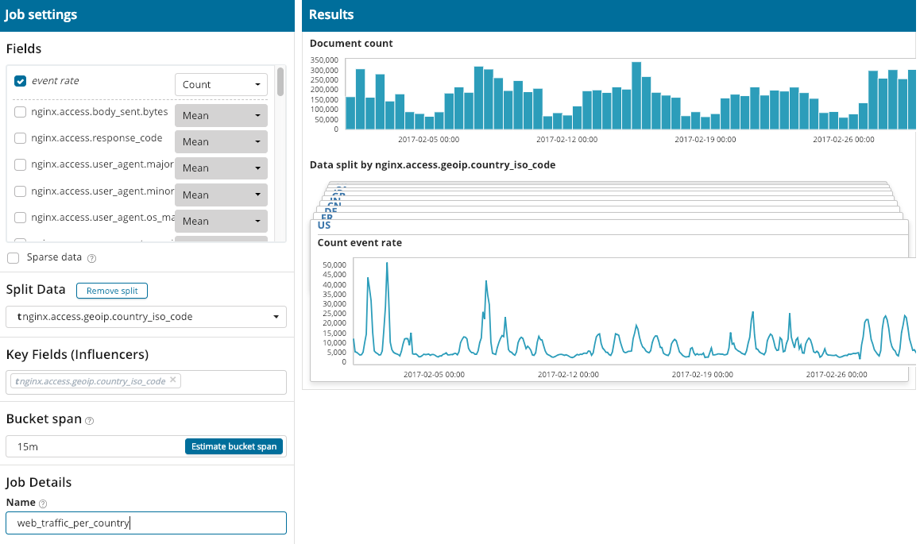Click the Estimate bucket span button
The image size is (920, 544).
[234, 446]
